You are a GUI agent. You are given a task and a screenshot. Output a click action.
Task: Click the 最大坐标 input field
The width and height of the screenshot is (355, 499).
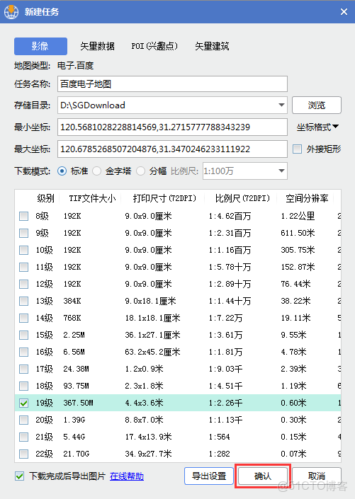pos(172,149)
